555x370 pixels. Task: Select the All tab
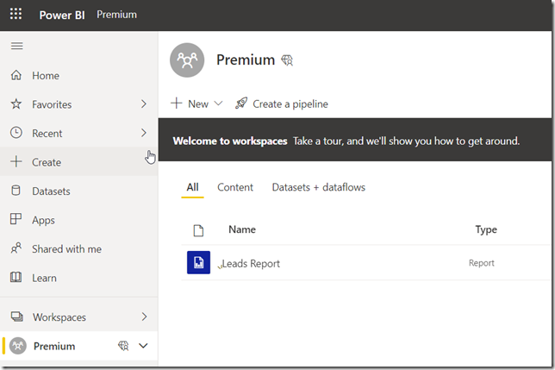(192, 187)
